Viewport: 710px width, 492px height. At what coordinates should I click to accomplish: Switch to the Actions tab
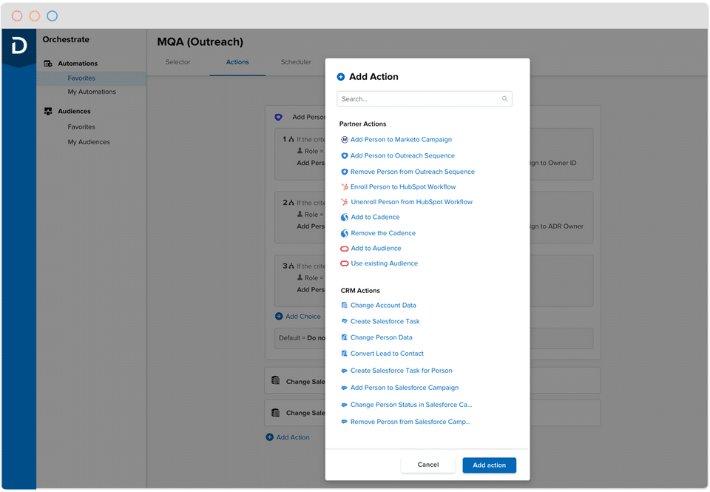(237, 62)
